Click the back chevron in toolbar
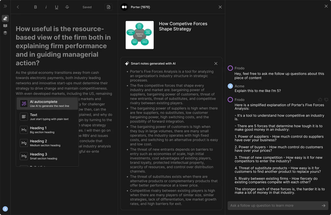331x215 pixels. click(x=18, y=7)
